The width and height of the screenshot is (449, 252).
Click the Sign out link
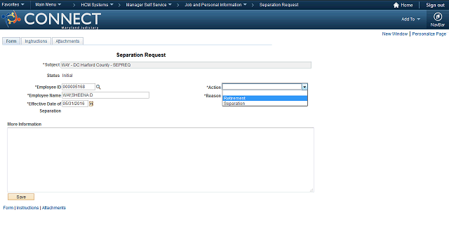click(x=435, y=5)
